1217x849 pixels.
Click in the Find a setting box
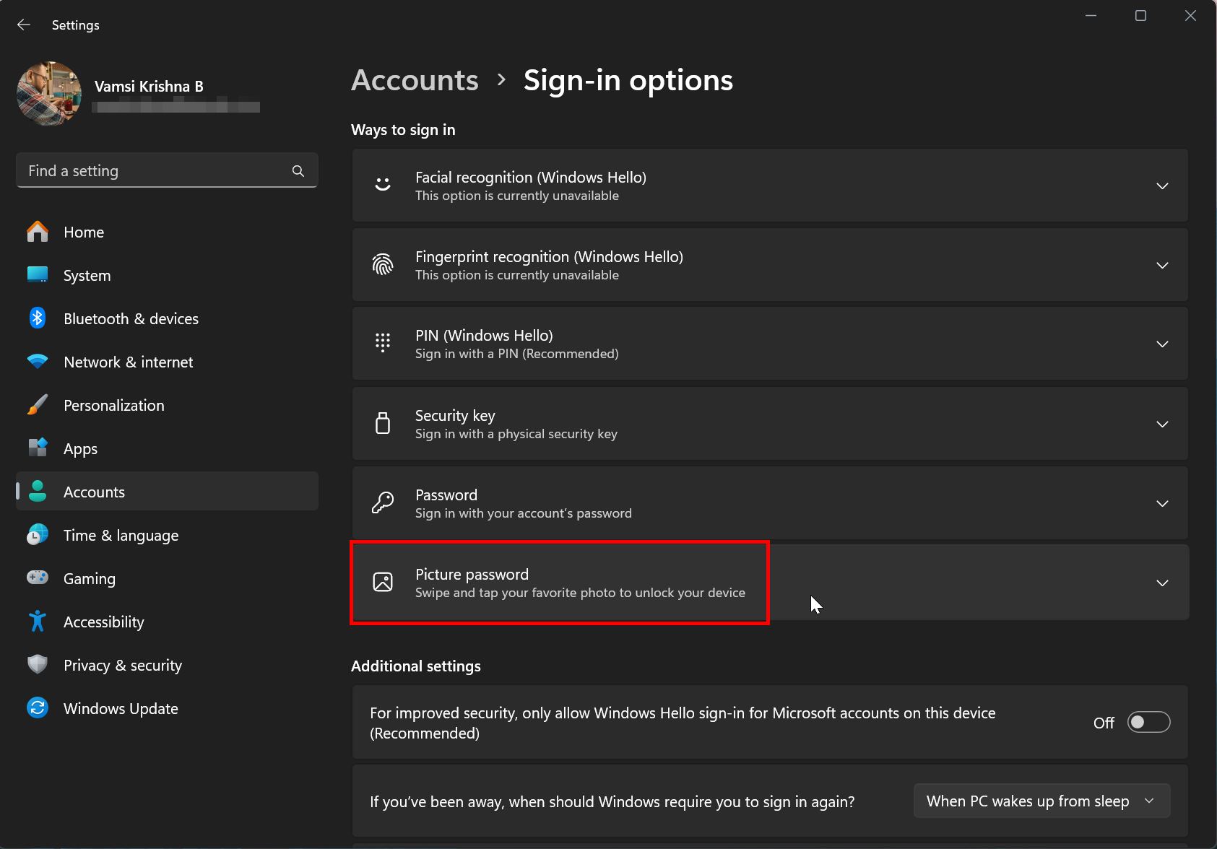point(167,171)
